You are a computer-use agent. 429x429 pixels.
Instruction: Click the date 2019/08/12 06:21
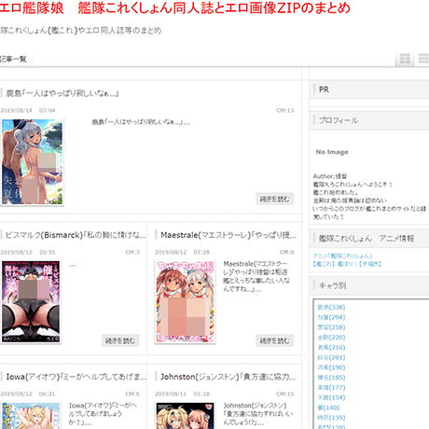pyautogui.click(x=28, y=394)
